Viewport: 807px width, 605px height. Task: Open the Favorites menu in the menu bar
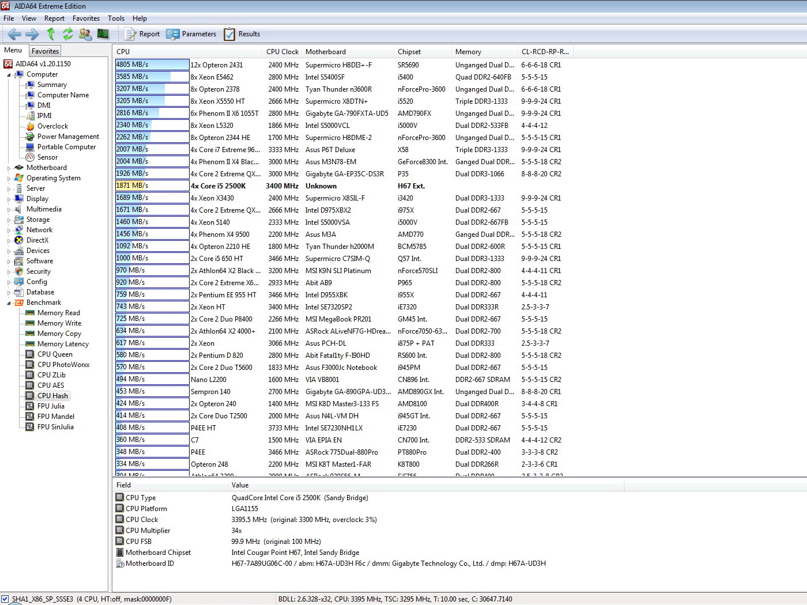86,18
